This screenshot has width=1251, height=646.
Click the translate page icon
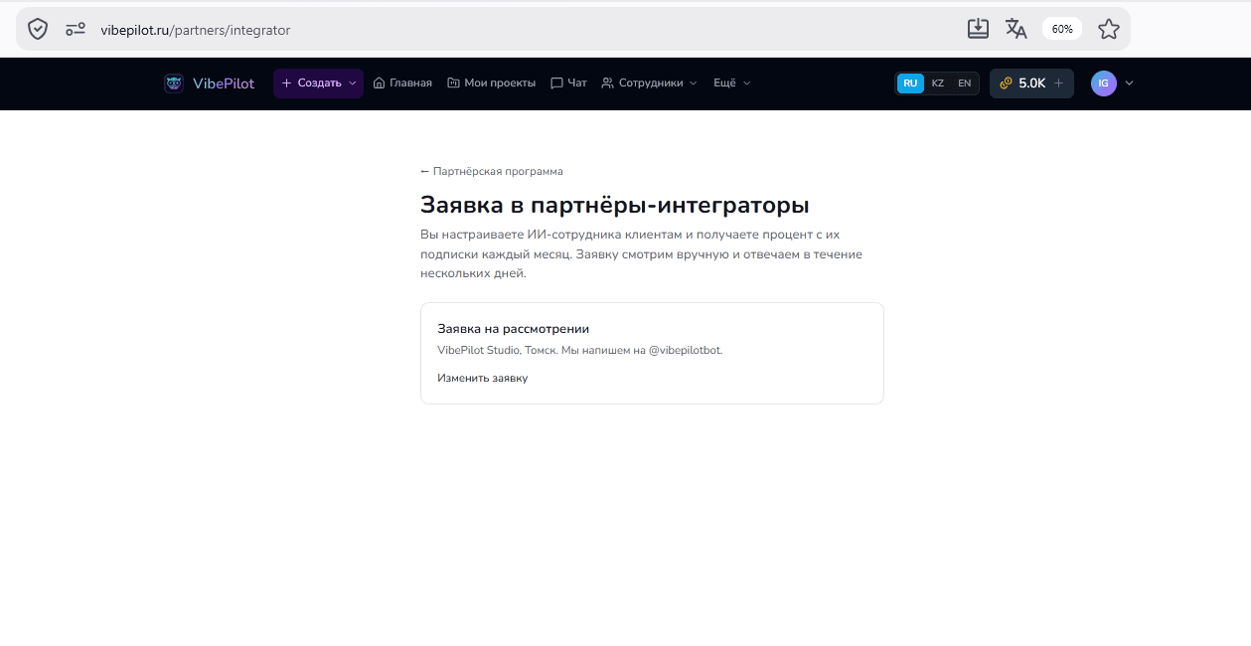click(x=1016, y=29)
